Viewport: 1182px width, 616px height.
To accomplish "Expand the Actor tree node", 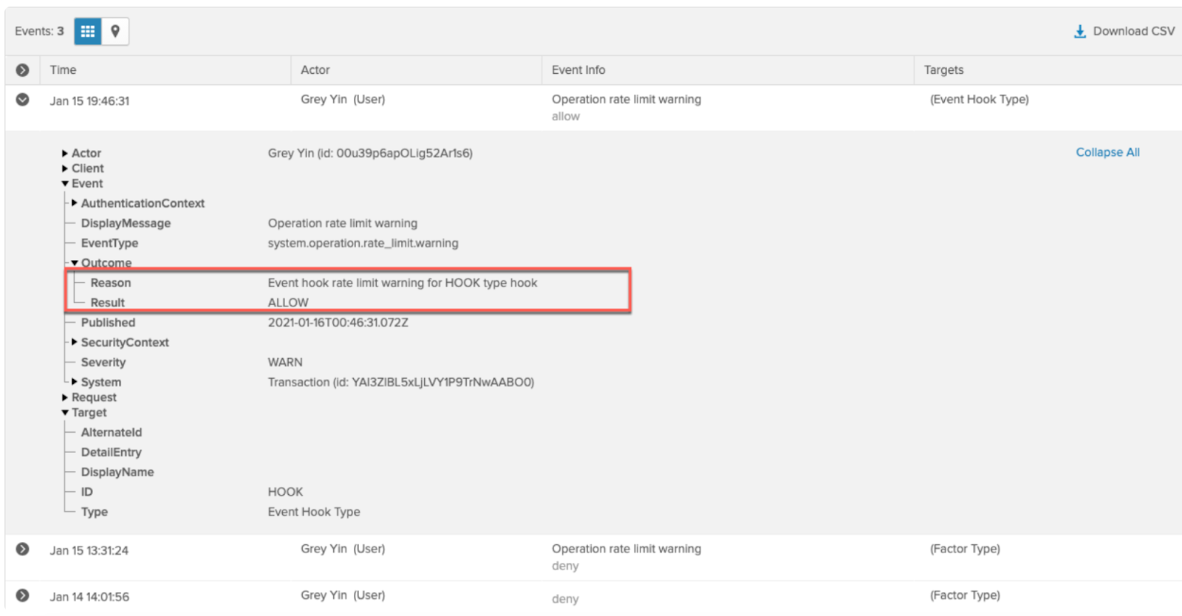I will tap(65, 154).
